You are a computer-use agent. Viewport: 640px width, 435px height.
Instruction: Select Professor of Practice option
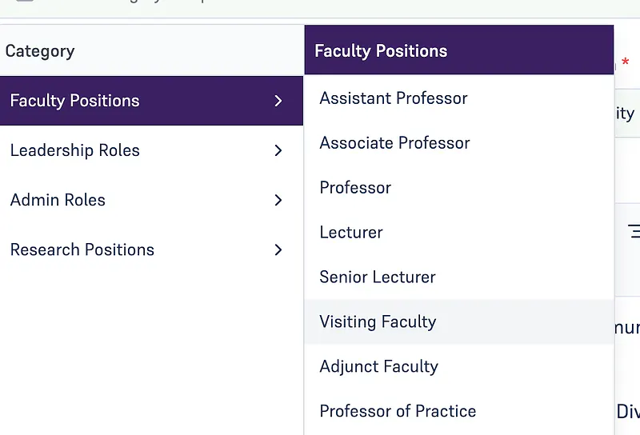(459, 411)
